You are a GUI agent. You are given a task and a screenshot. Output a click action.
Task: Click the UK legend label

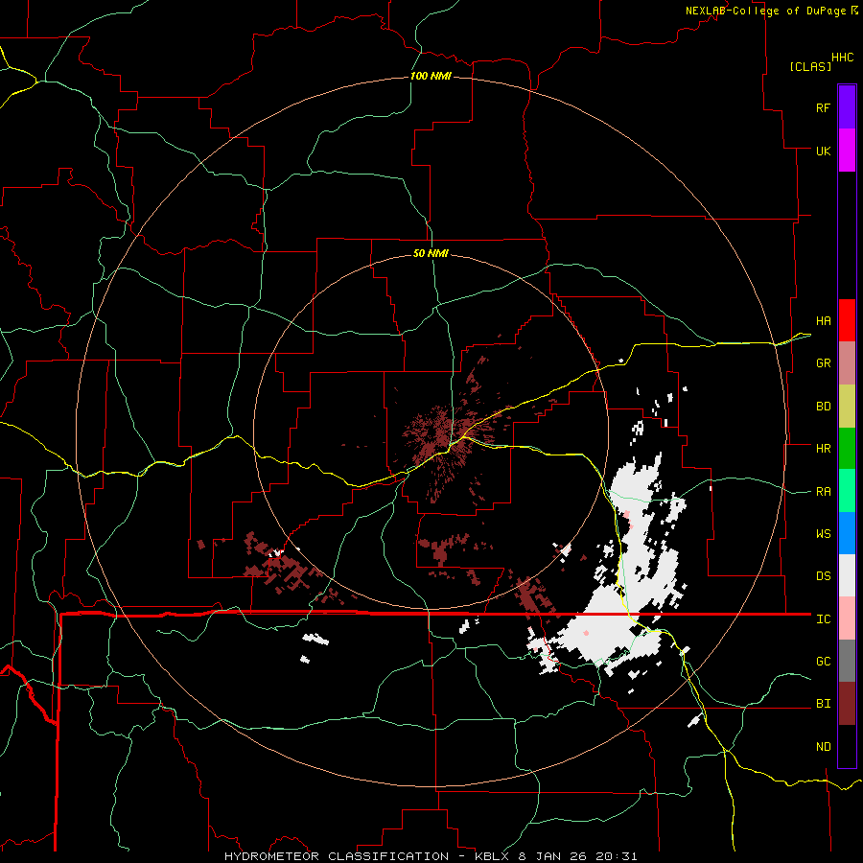[x=823, y=151]
